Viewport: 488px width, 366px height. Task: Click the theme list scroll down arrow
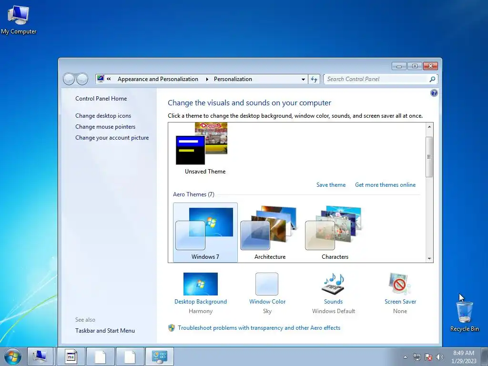[429, 258]
